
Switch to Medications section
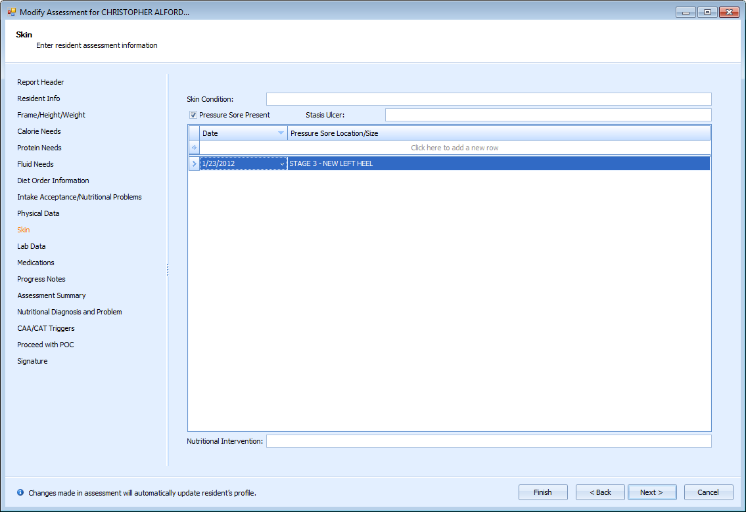point(35,263)
